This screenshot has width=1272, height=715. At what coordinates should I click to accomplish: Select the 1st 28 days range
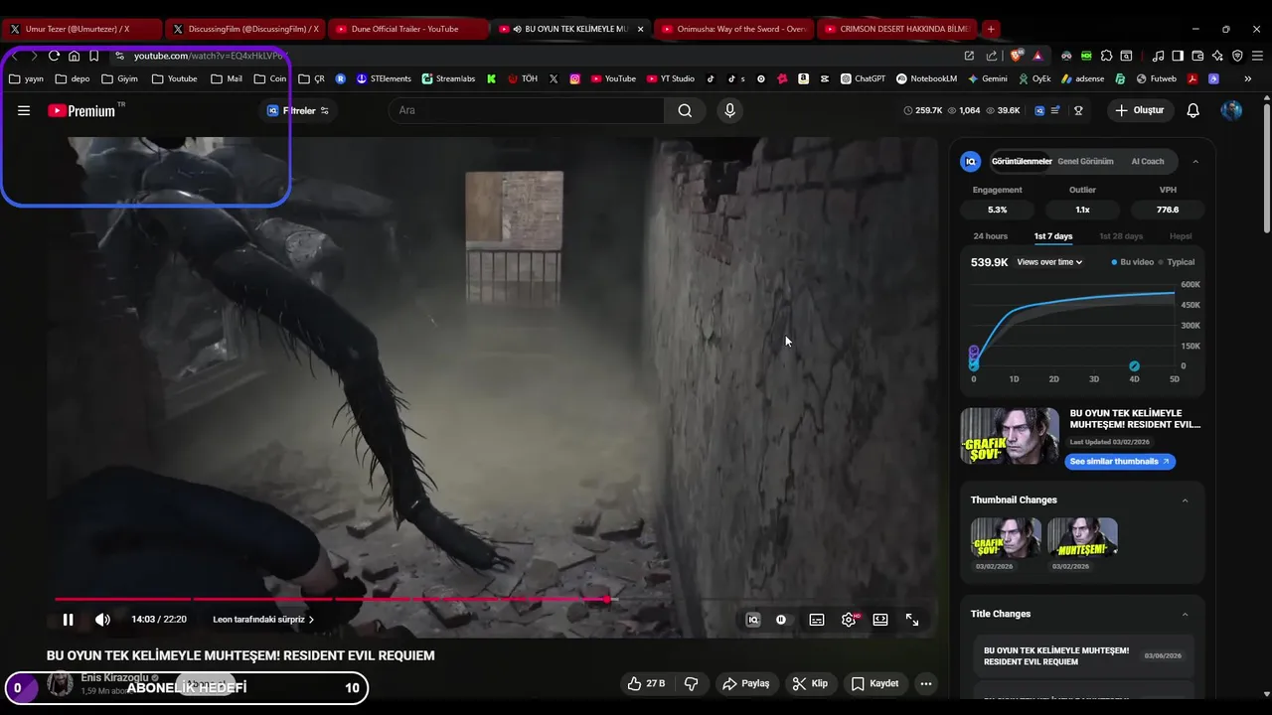[x=1121, y=236]
